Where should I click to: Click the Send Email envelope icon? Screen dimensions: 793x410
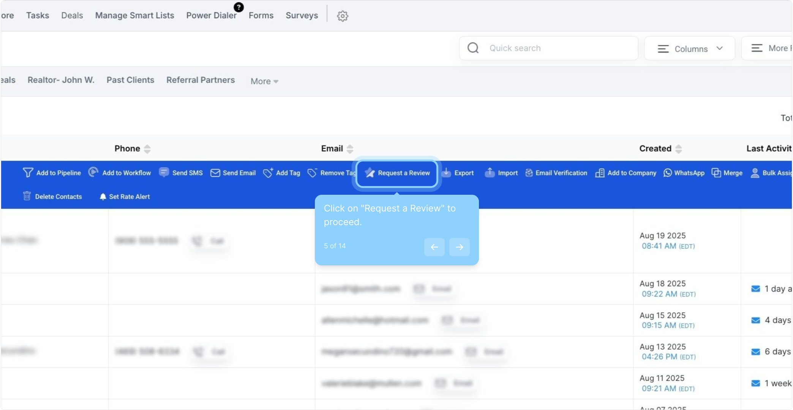pos(215,173)
